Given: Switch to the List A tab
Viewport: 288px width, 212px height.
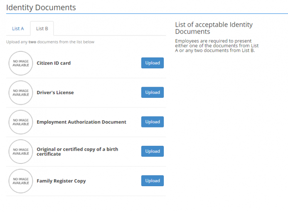Looking at the screenshot, I should tap(18, 29).
